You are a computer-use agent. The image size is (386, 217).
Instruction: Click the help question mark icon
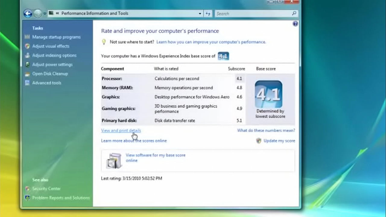[x=295, y=24]
